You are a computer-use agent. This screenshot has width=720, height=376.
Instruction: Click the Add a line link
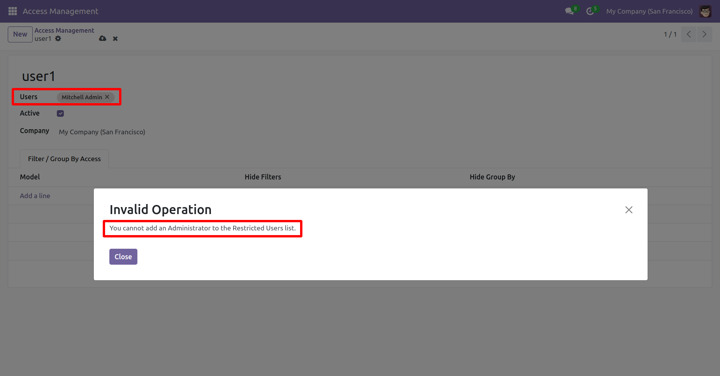click(35, 196)
